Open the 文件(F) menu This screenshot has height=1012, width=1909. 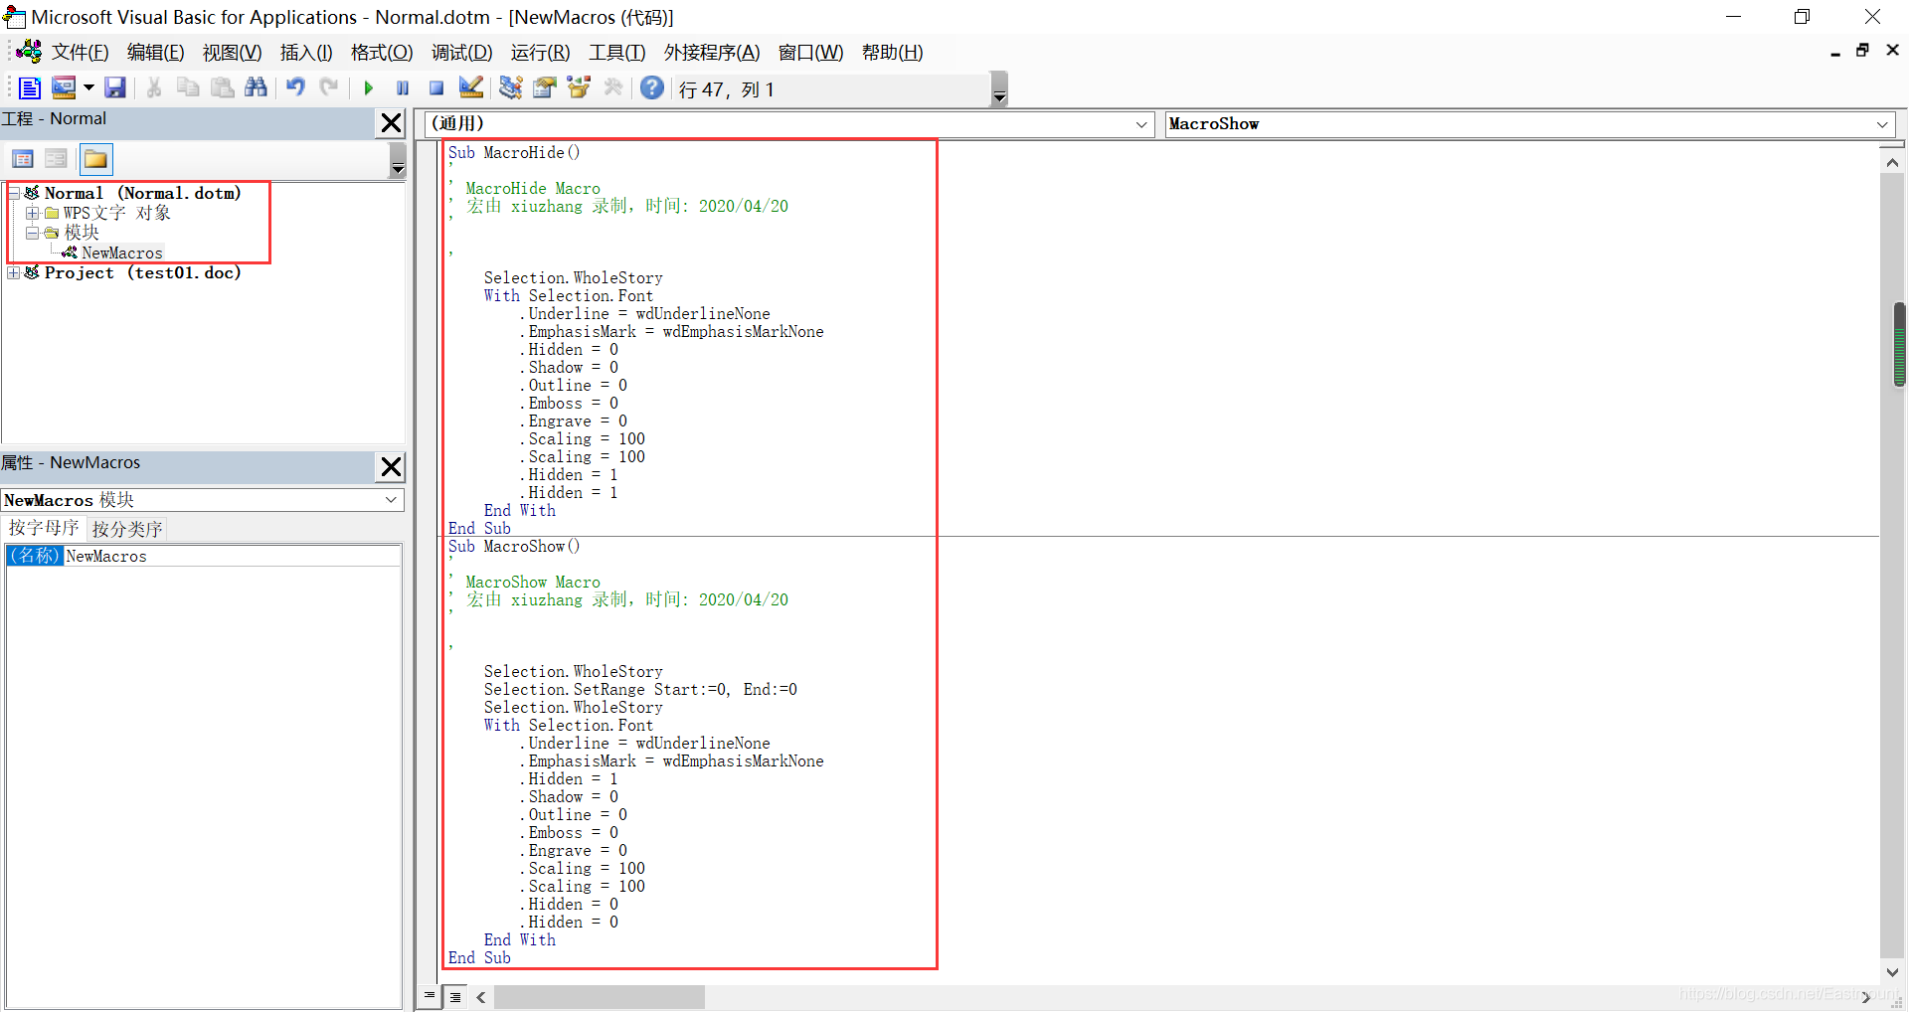point(80,53)
